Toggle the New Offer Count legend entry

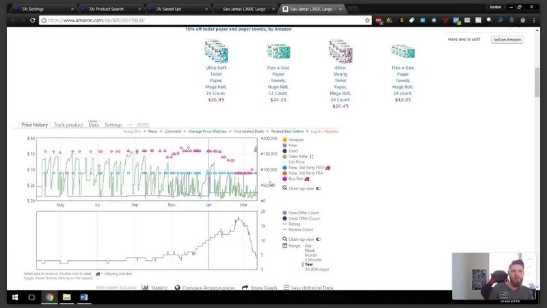point(301,213)
